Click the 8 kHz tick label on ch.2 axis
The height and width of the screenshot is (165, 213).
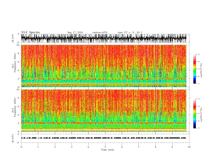(x=19, y=98)
